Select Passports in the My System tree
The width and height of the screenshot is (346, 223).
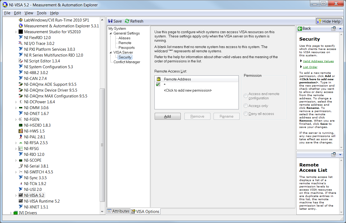127,48
